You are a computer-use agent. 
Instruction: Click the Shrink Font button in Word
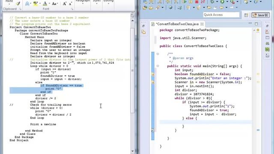click(70, 4)
